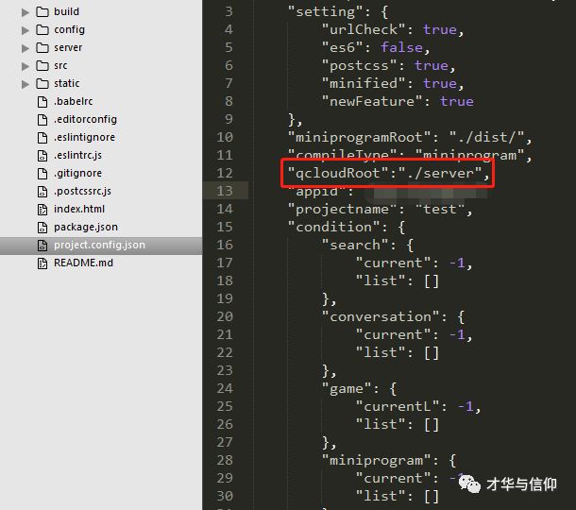Select project.config.json in the sidebar
This screenshot has width=576, height=510.
[x=101, y=246]
